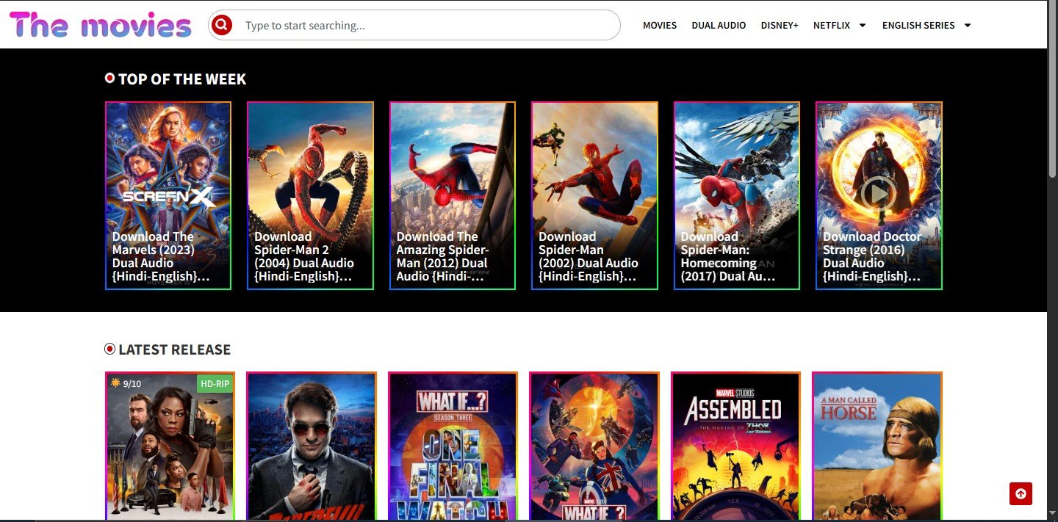The width and height of the screenshot is (1058, 522).
Task: Open the Daredevil latest release poster
Action: pos(312,446)
